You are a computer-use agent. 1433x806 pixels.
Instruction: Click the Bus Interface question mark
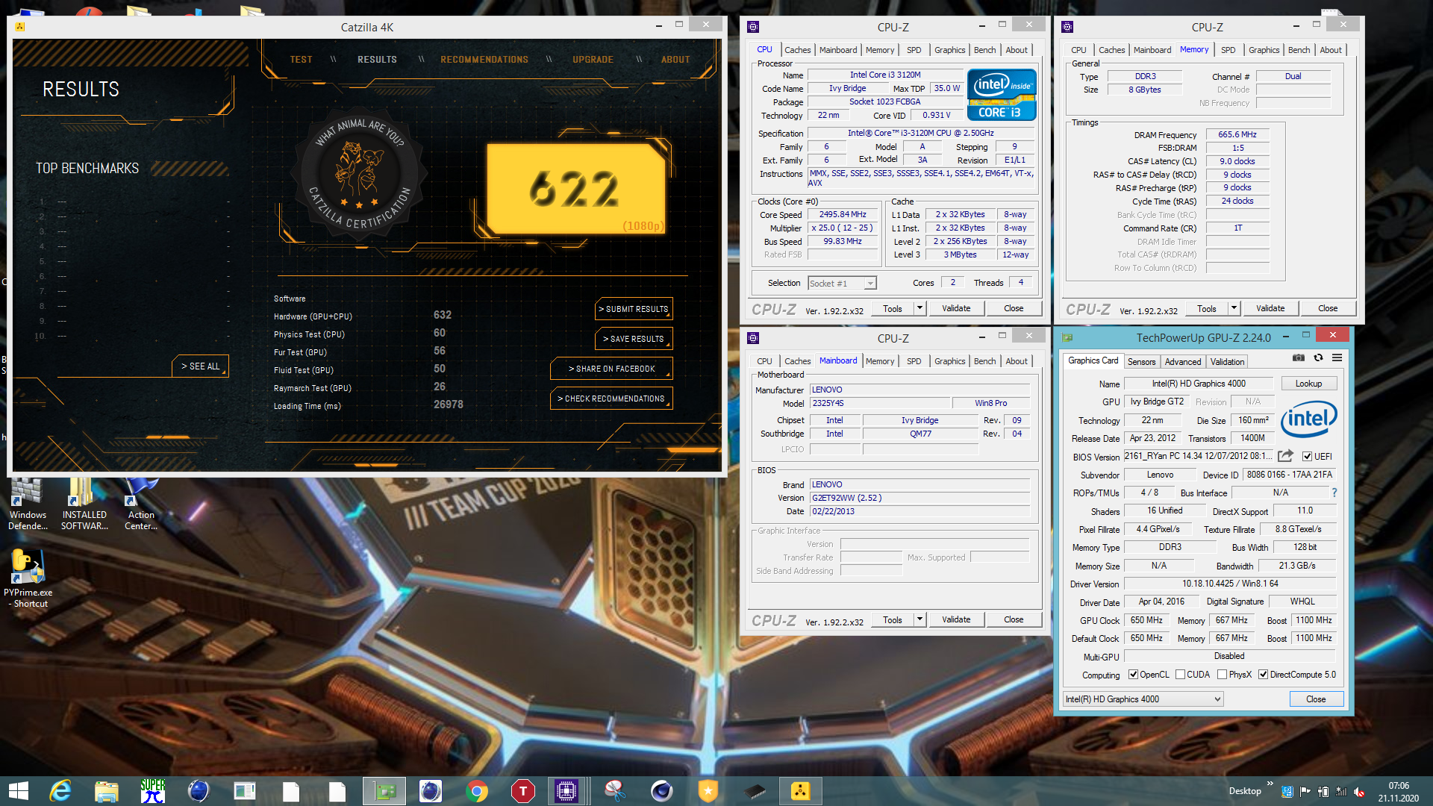coord(1334,493)
